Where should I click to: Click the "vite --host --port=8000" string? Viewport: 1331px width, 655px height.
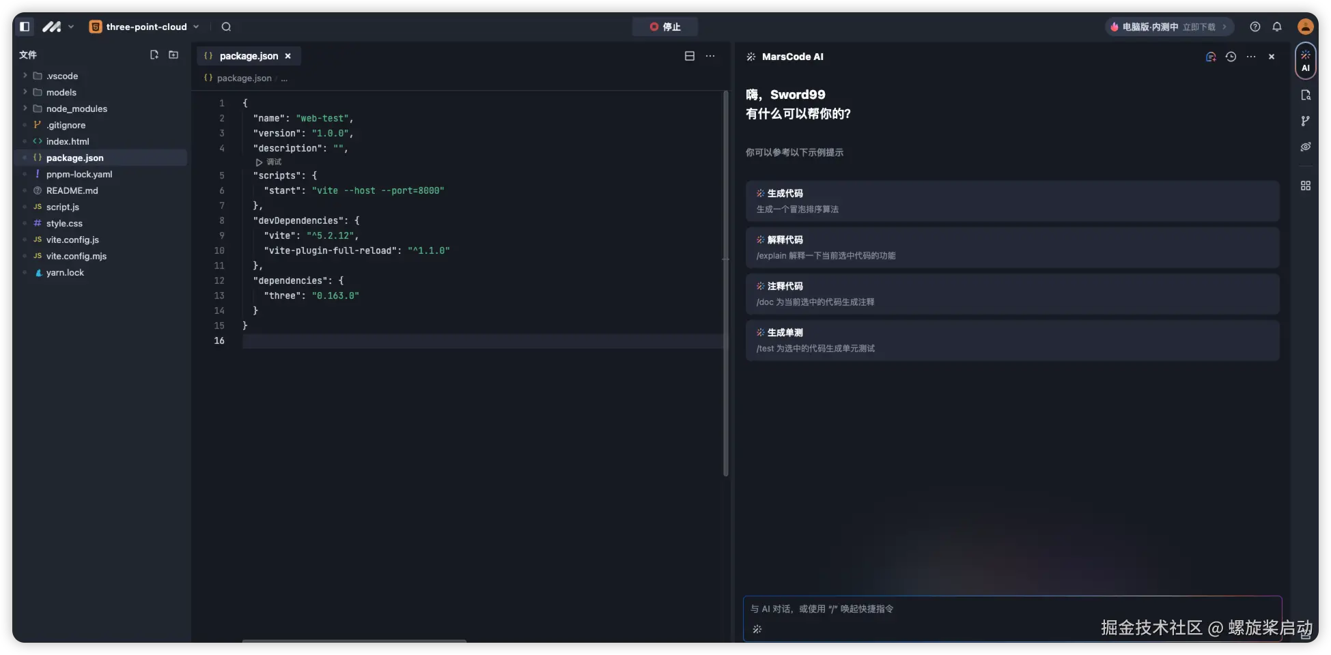[x=378, y=190]
